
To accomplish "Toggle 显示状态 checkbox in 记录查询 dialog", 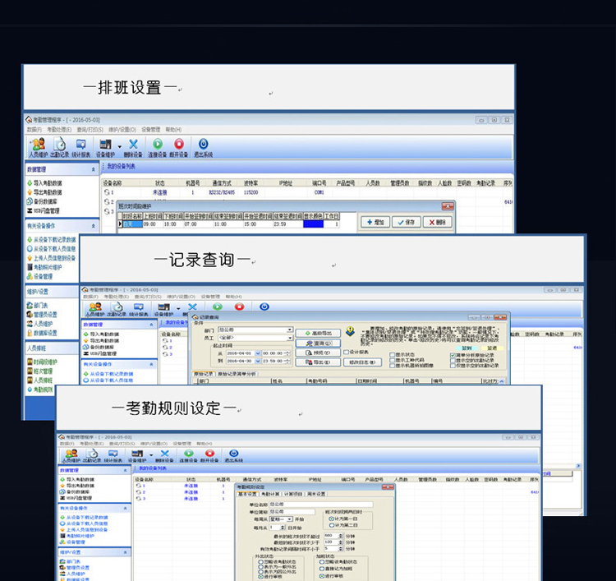I will coord(392,354).
